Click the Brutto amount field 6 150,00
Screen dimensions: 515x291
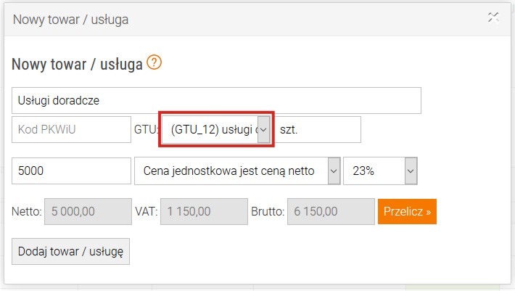[x=331, y=211]
